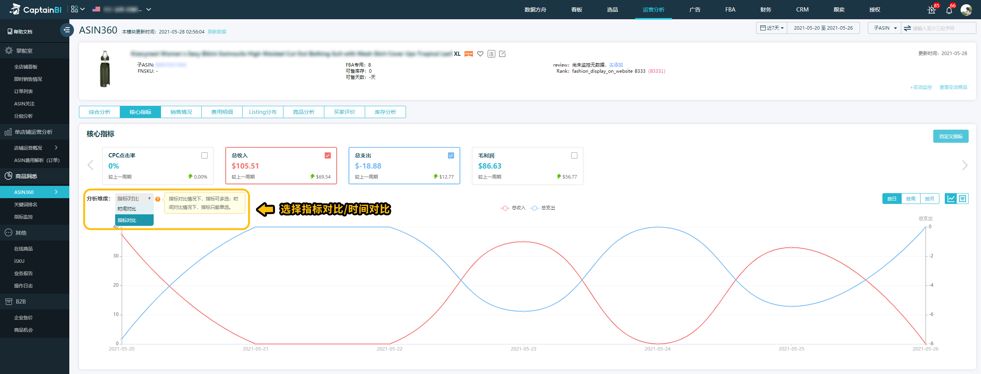Screen dimensions: 981x374
Task: Open the alarm light notifications icon
Action: pyautogui.click(x=932, y=10)
